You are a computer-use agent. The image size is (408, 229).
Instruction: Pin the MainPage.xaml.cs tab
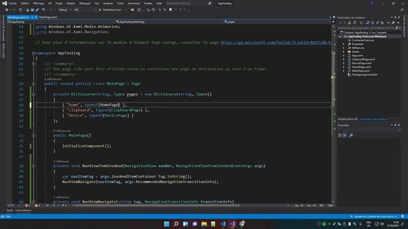coord(33,17)
